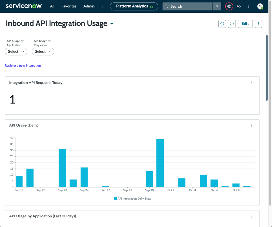Open the user avatar menu
This screenshot has width=272, height=227.
(x=260, y=6)
